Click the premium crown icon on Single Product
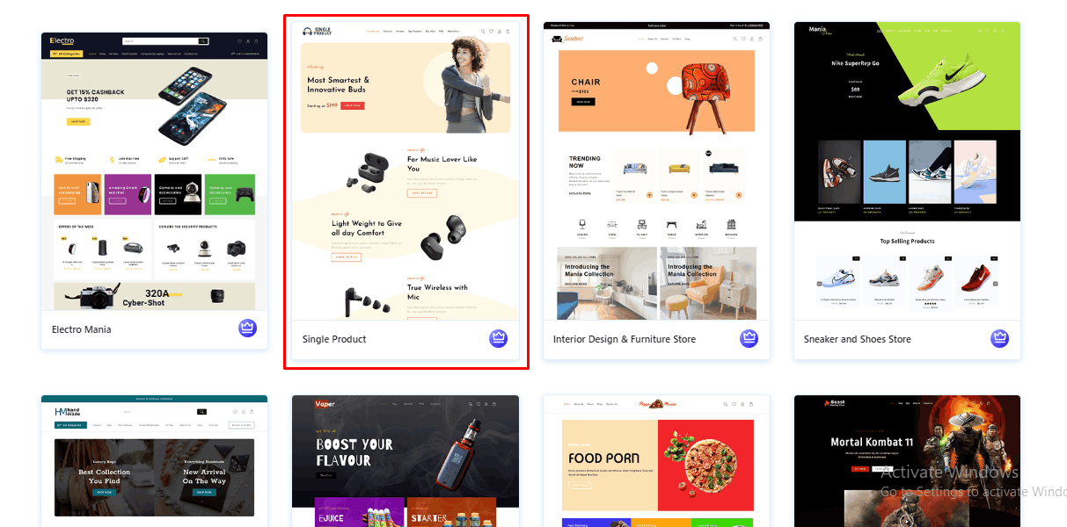Viewport: 1067px width, 527px height. coord(499,338)
